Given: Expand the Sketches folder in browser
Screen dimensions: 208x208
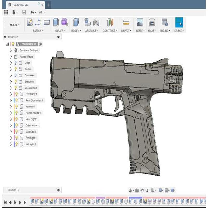Looking at the screenshot, I should pyautogui.click(x=11, y=82).
